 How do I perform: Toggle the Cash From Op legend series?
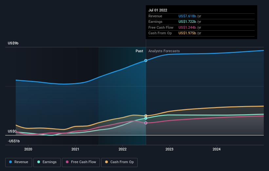click(x=119, y=162)
